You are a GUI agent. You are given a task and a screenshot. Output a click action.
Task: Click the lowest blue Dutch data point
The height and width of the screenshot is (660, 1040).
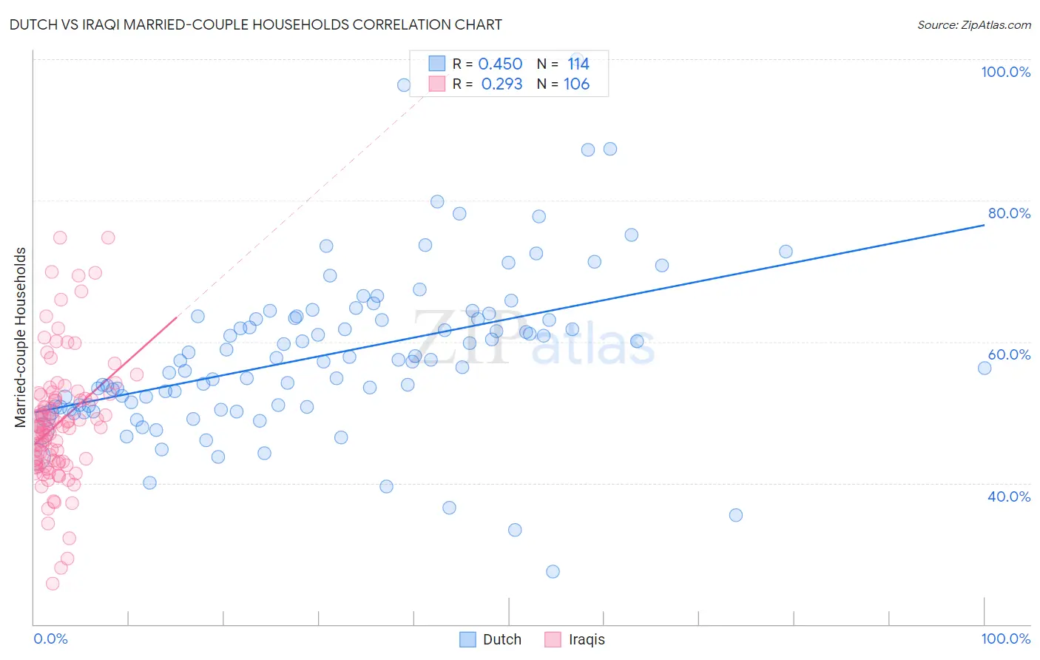click(553, 571)
